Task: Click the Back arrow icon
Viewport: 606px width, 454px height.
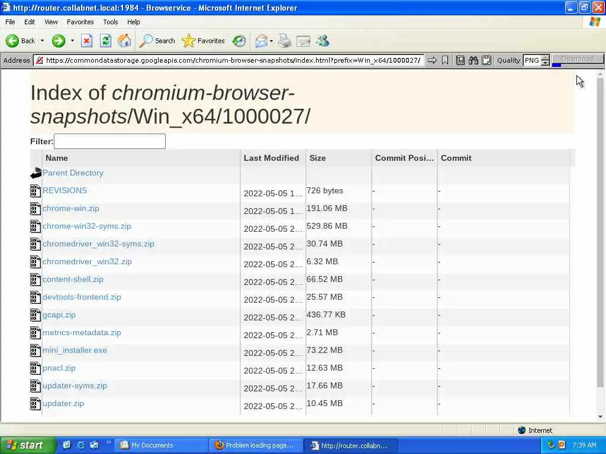Action: click(12, 41)
